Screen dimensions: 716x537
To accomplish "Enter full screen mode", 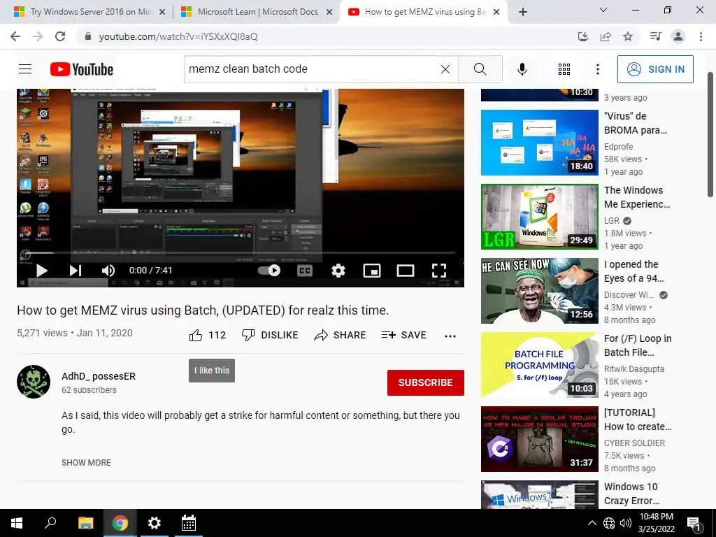I will tap(439, 271).
